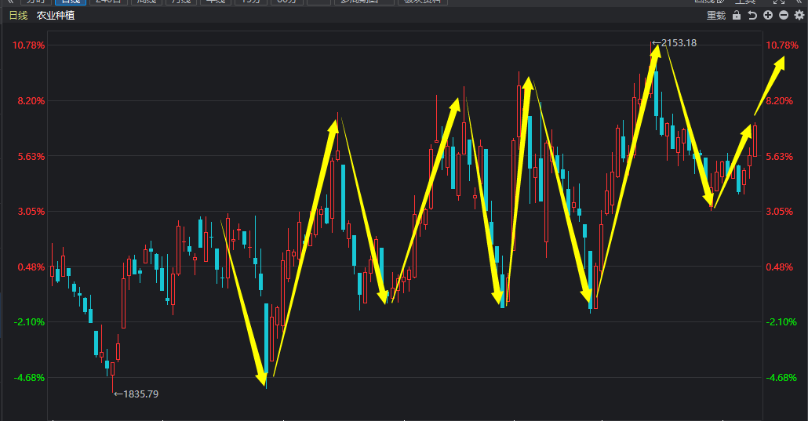The image size is (808, 421).
Task: Click the 重载 reload button
Action: tap(715, 16)
